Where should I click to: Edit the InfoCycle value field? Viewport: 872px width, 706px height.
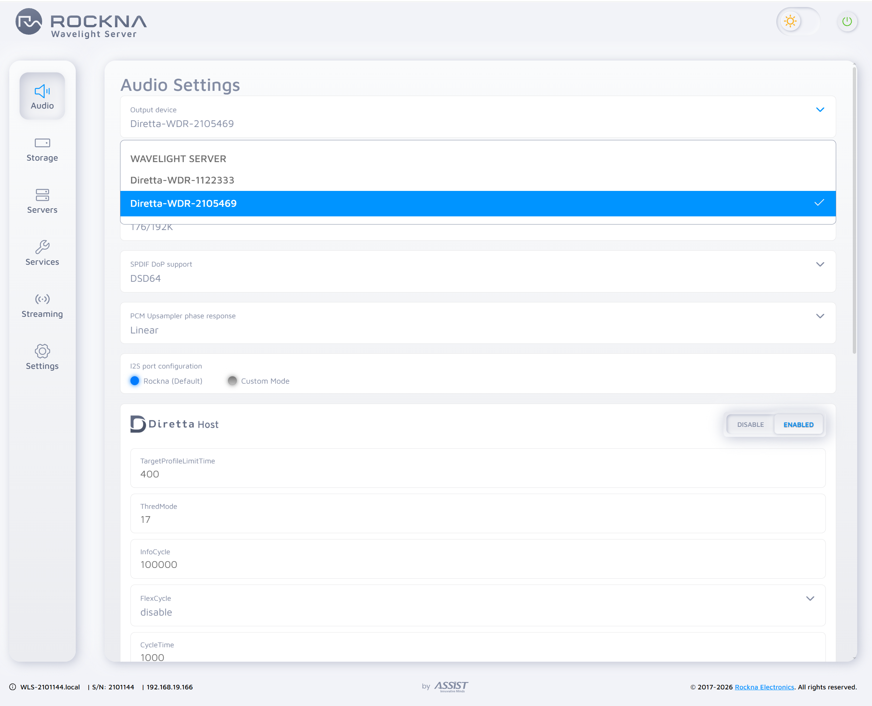(478, 559)
